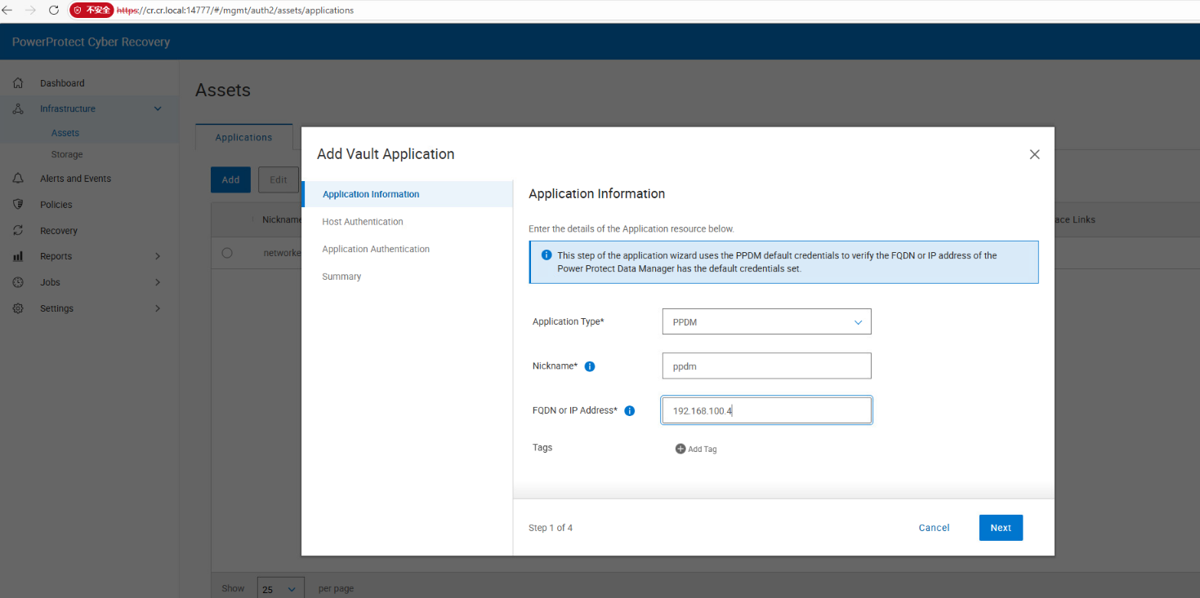The width and height of the screenshot is (1200, 598).
Task: Click the Policies shield icon
Action: (18, 205)
